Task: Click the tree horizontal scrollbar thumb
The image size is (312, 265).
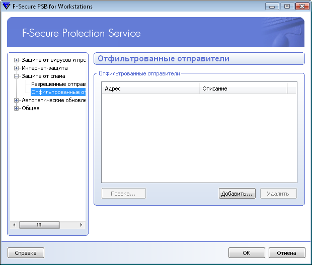Action: tap(39, 225)
